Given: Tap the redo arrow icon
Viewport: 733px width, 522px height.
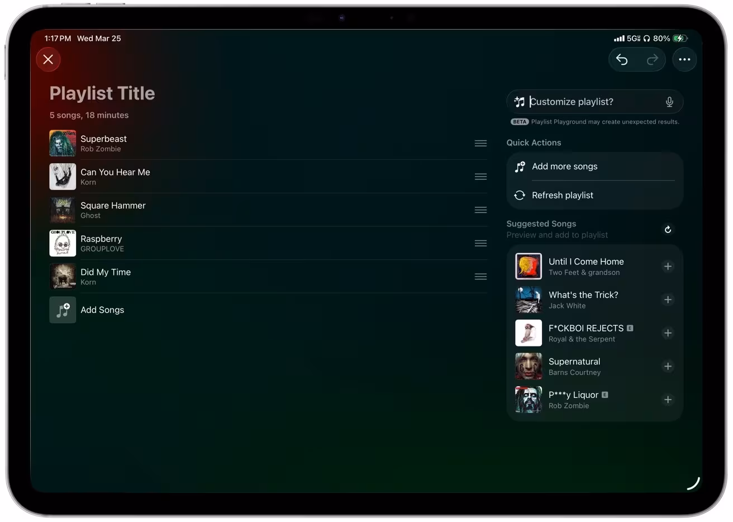Looking at the screenshot, I should pos(653,59).
